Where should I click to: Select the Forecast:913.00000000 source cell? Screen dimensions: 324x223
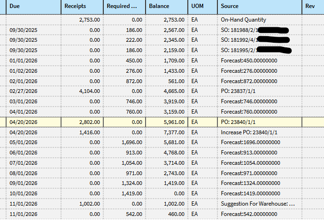pyautogui.click(x=260, y=153)
